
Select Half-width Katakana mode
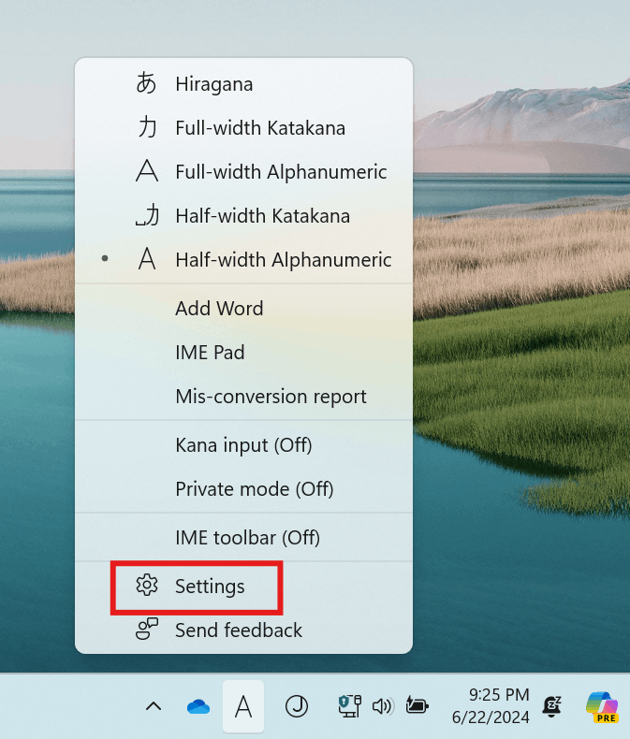pyautogui.click(x=243, y=216)
